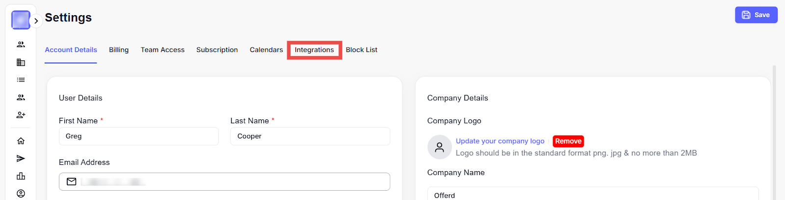Click the app logo in sidebar
Screen dimensions: 785x200
pyautogui.click(x=21, y=20)
